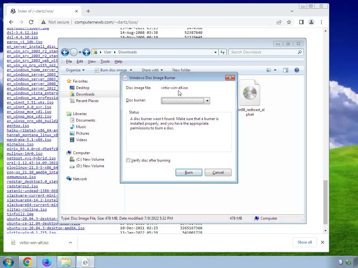This screenshot has height=268, width=358.
Task: Enable Verify disc after burning checkbox
Action: [128, 160]
